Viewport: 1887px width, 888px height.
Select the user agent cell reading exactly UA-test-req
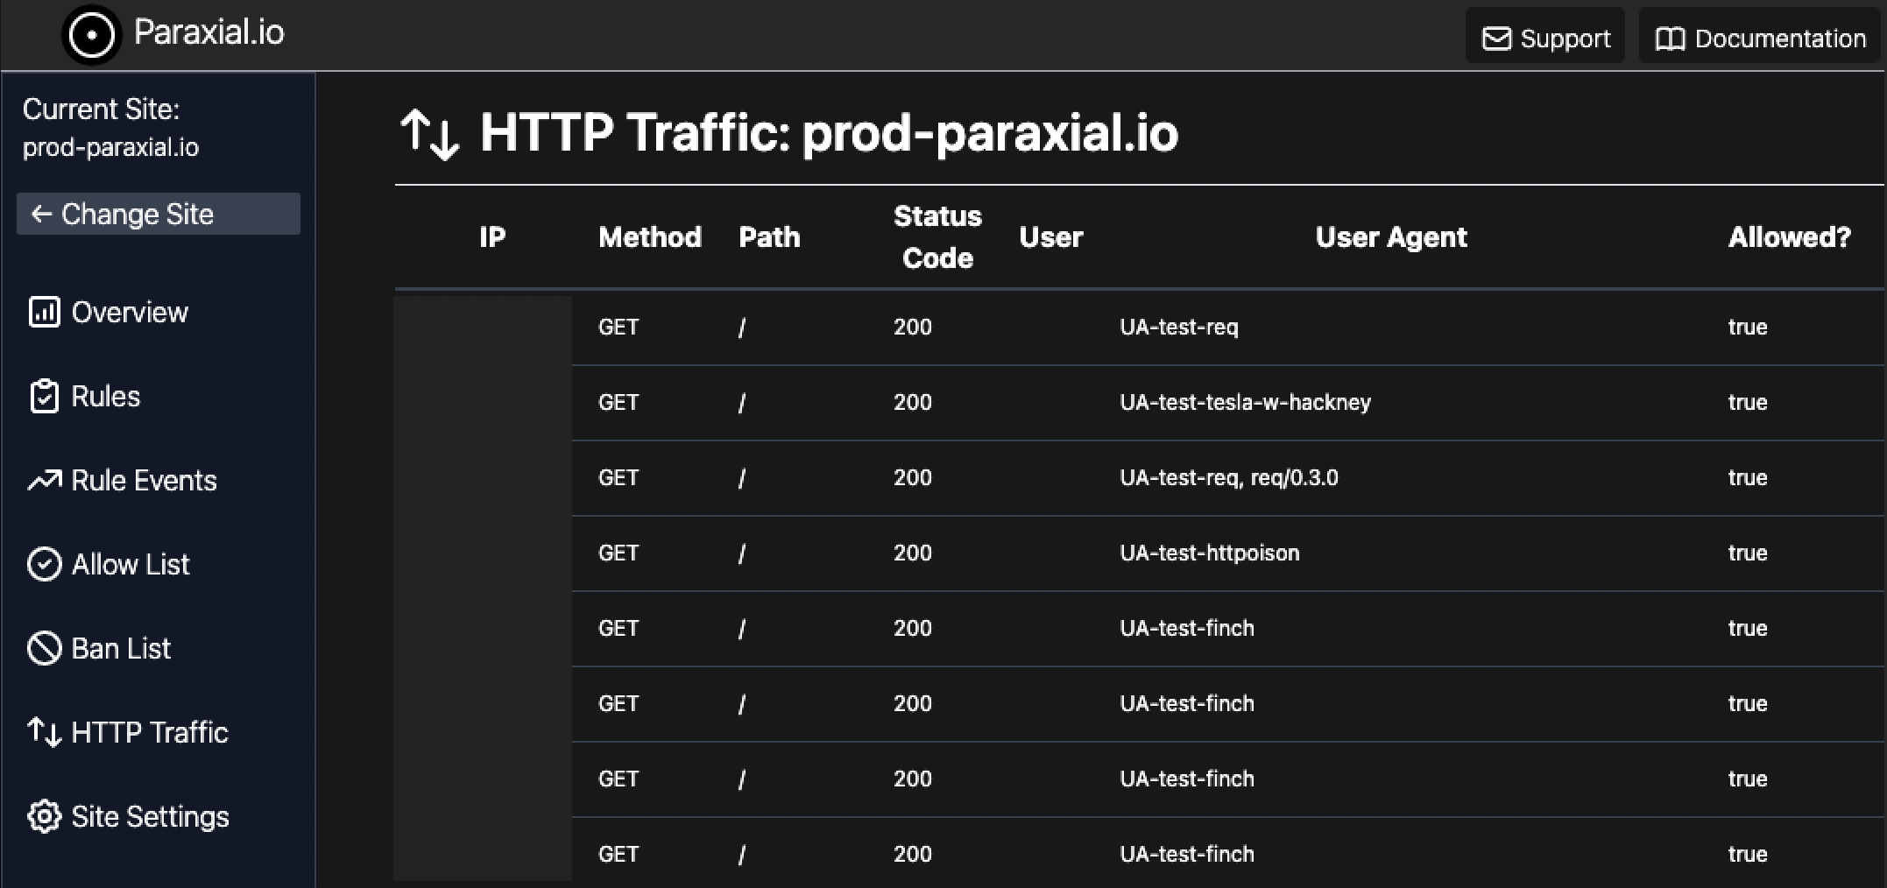pos(1179,328)
